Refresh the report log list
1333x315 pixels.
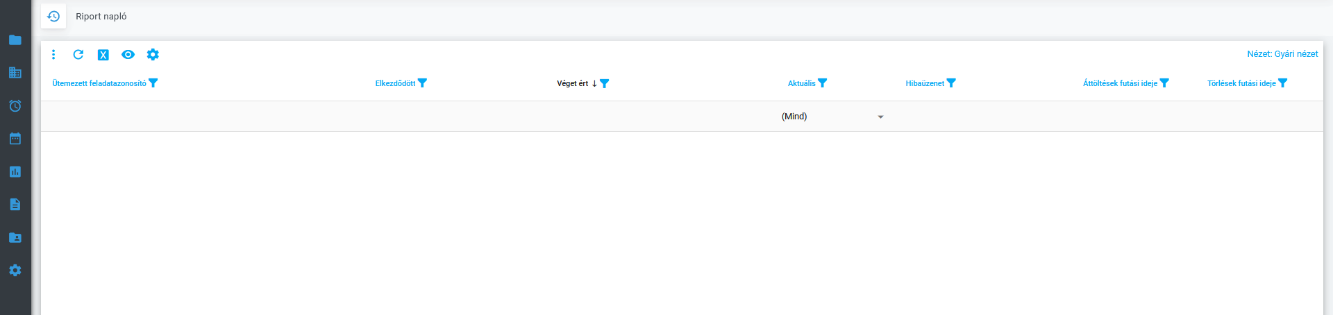click(78, 54)
